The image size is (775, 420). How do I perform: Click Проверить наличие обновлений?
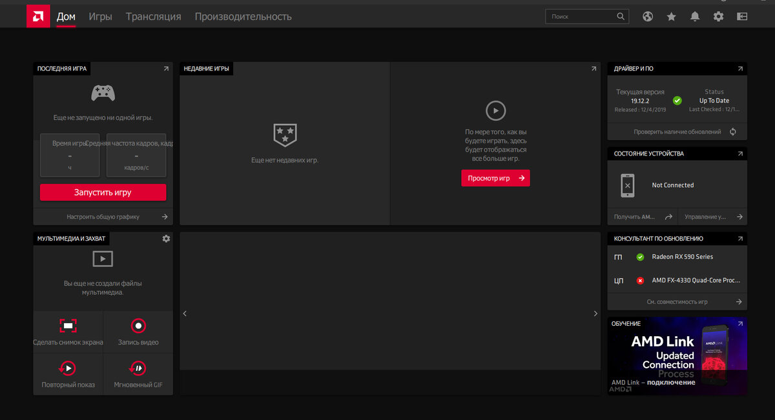(x=677, y=132)
